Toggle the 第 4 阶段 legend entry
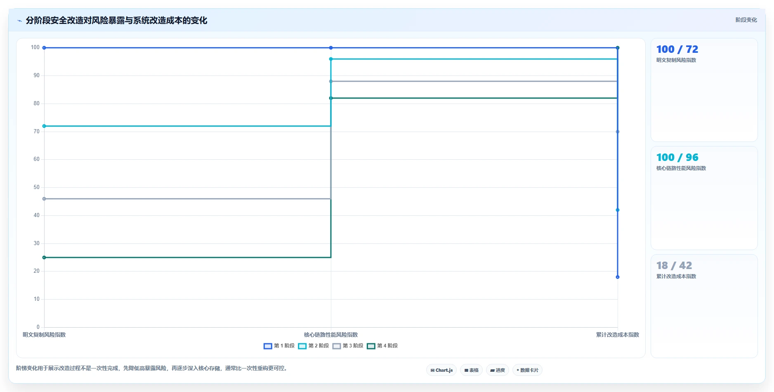The height and width of the screenshot is (392, 774). tap(382, 346)
